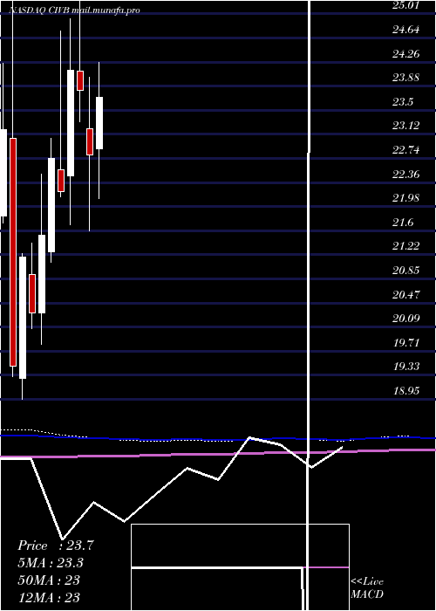Click the 21.98 price axis label

[x=406, y=198]
